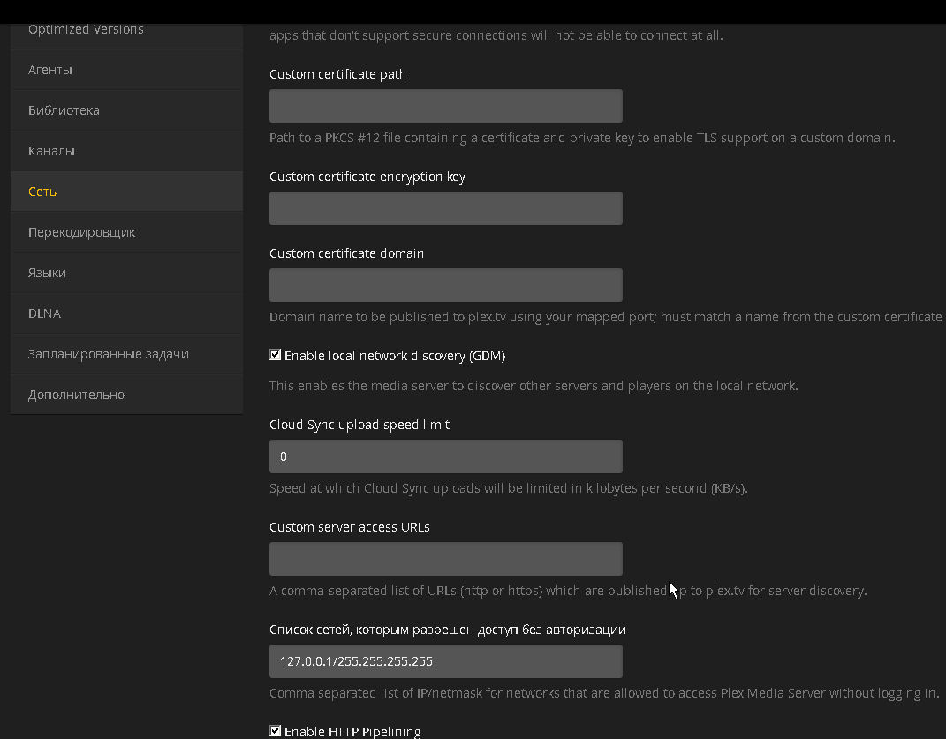This screenshot has height=739, width=946.
Task: Open the Дополнительно section
Action: click(x=76, y=395)
